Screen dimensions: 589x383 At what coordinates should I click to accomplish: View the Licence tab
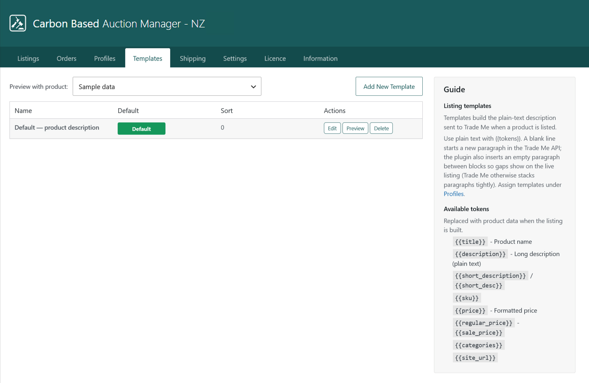[275, 58]
